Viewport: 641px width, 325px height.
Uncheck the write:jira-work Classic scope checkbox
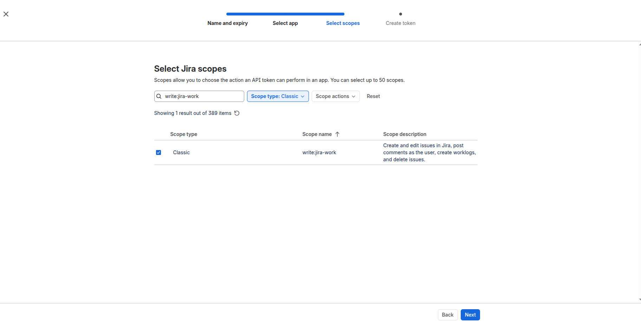click(x=158, y=152)
